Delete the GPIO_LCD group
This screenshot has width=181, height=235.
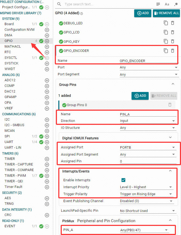(172, 32)
